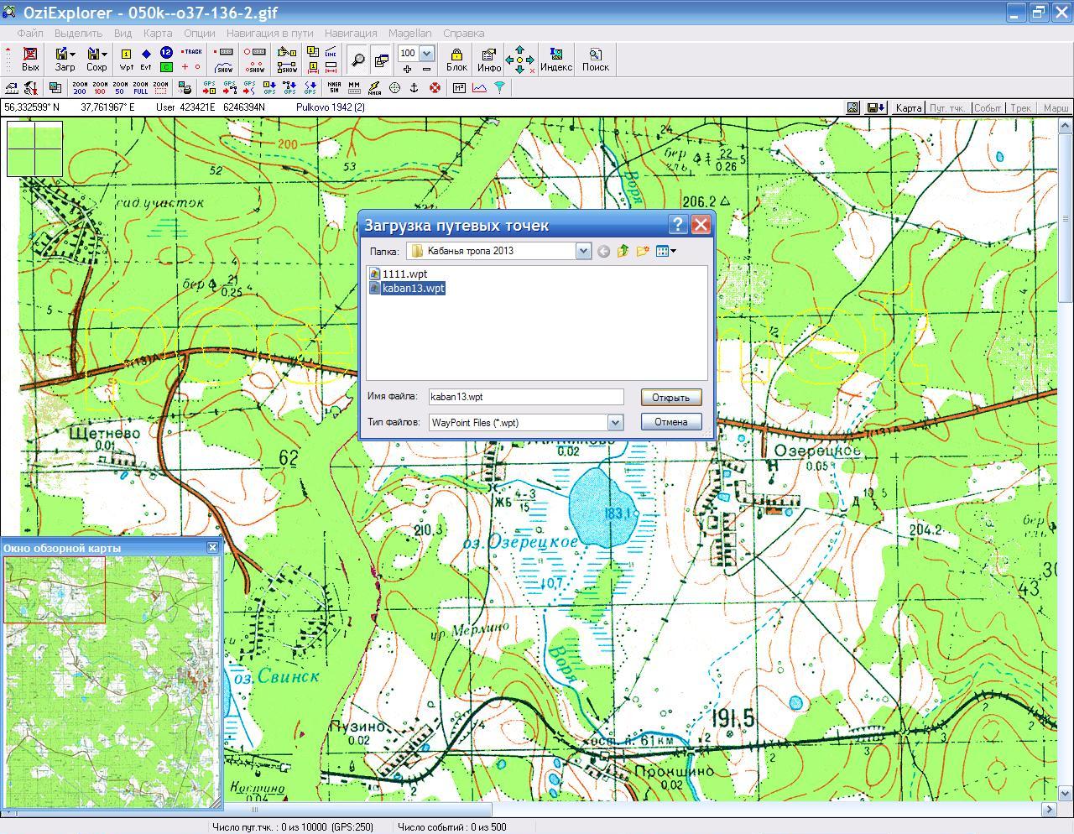
Task: Open the Инфо info panel
Action: click(x=489, y=59)
